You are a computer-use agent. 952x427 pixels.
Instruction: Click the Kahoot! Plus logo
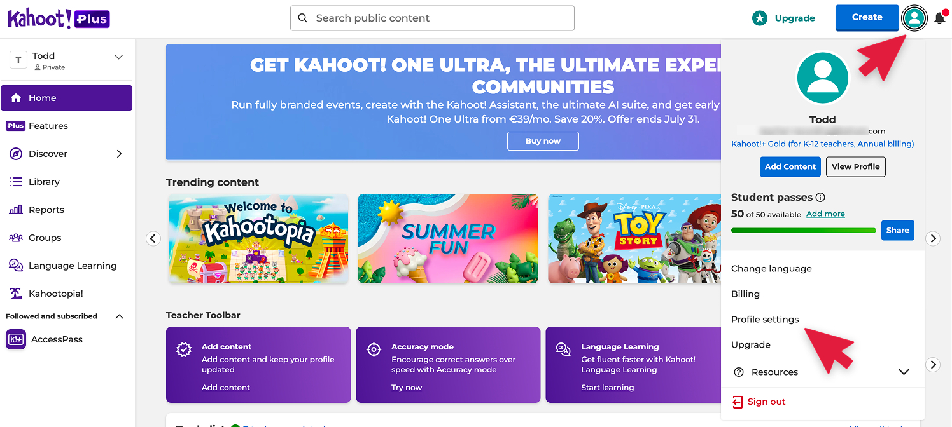59,18
